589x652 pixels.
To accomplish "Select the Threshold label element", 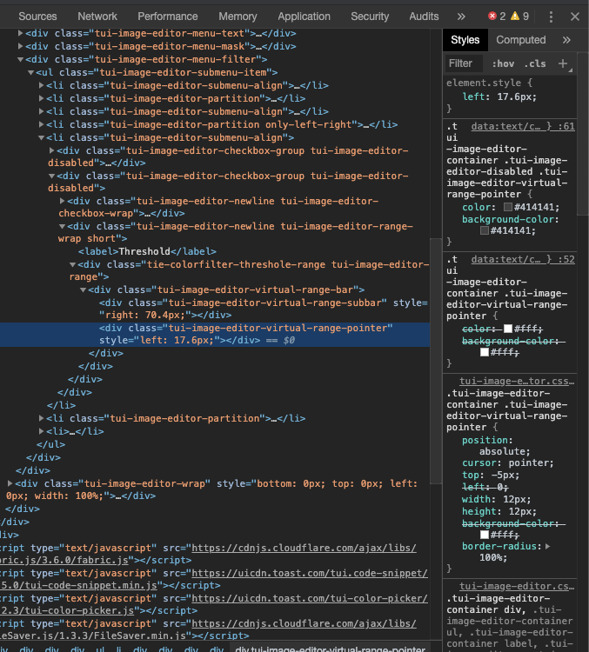I will click(147, 251).
